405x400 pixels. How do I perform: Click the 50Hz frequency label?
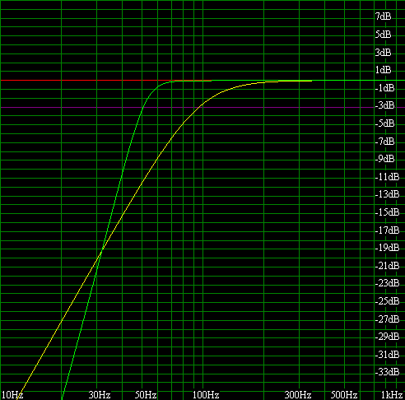click(146, 395)
